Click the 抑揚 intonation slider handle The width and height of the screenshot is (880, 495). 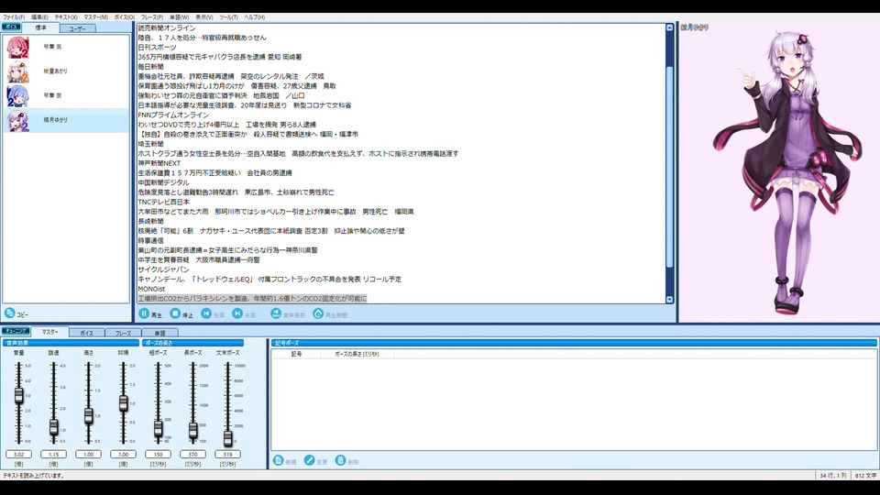(124, 403)
